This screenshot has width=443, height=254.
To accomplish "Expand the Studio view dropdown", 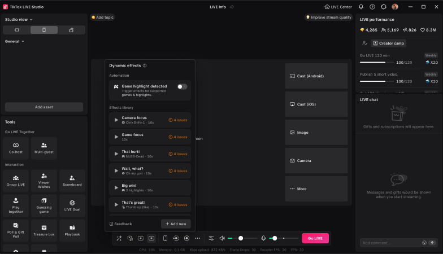I will (19, 19).
